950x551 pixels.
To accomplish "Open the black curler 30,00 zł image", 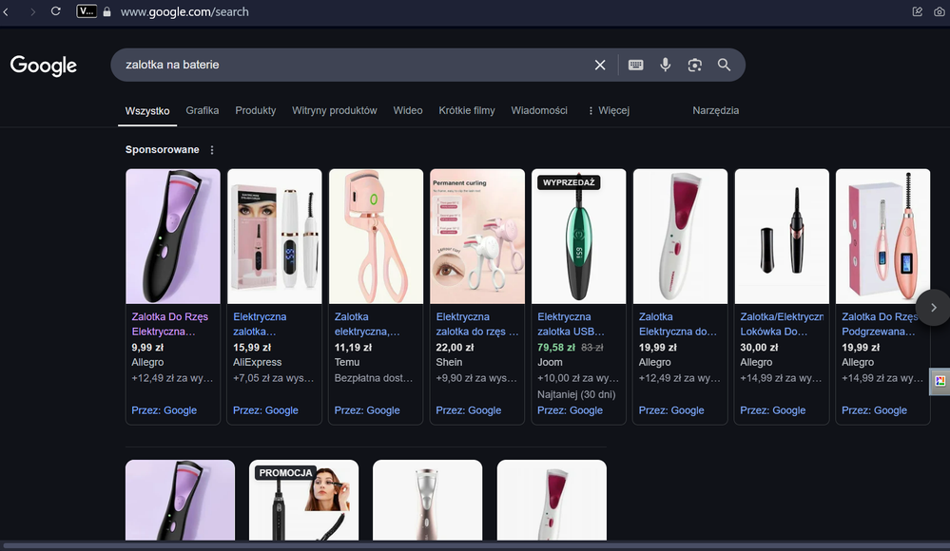I will pyautogui.click(x=782, y=237).
